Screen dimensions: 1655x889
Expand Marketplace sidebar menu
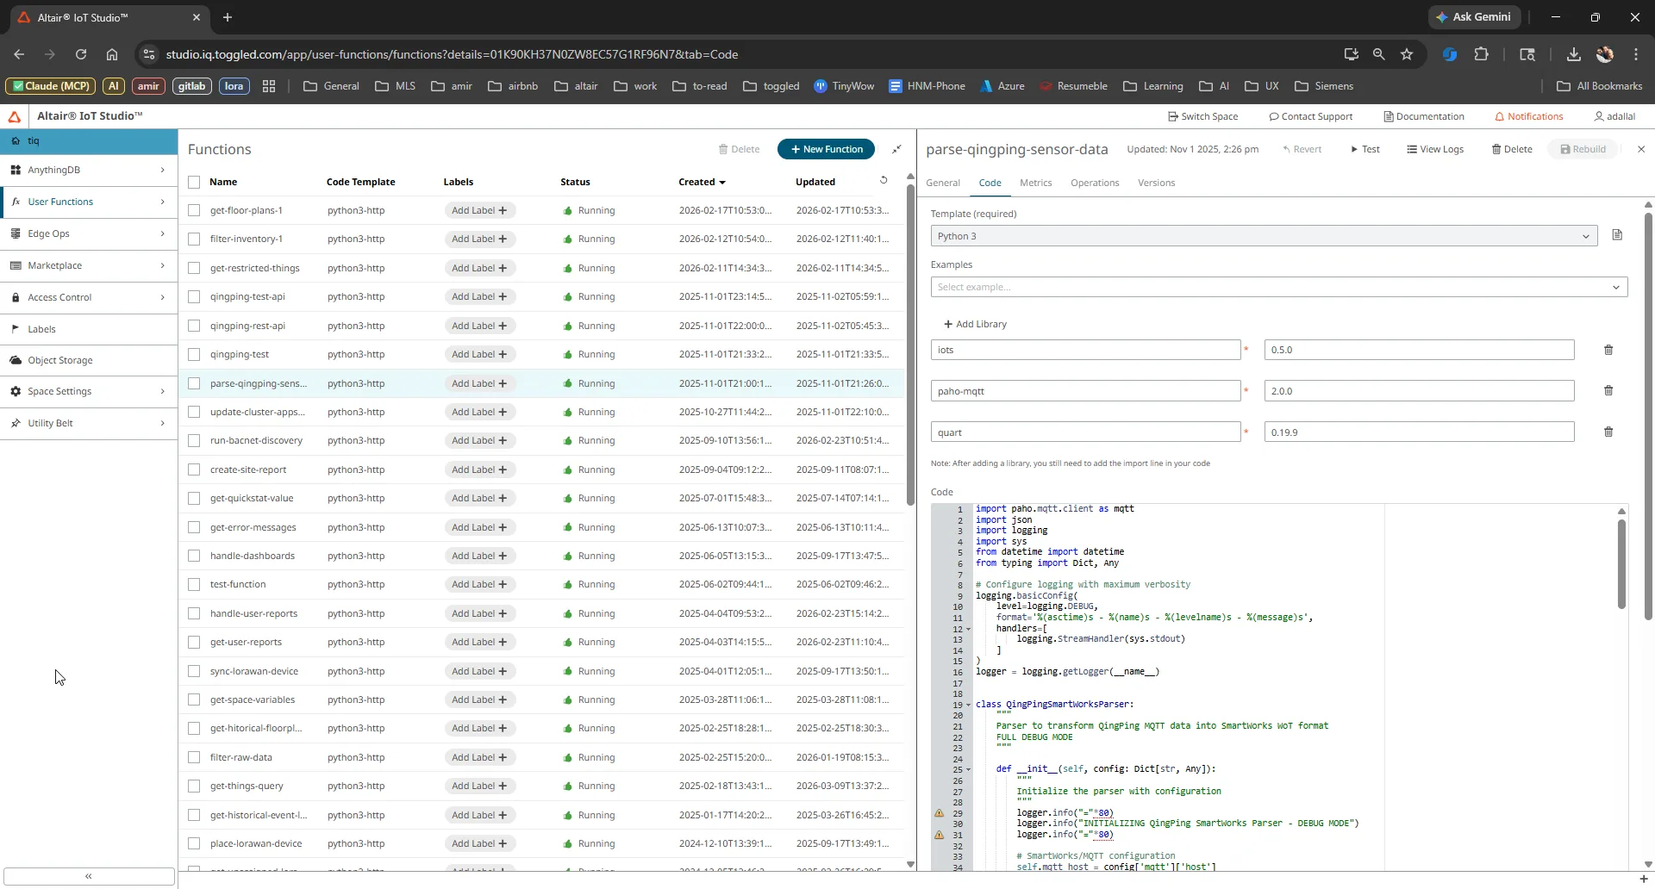pos(89,265)
